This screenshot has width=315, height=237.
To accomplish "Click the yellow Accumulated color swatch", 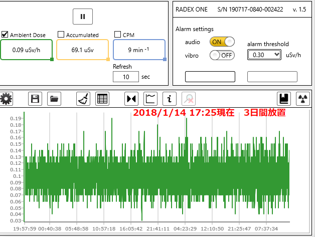I will (x=108, y=59).
